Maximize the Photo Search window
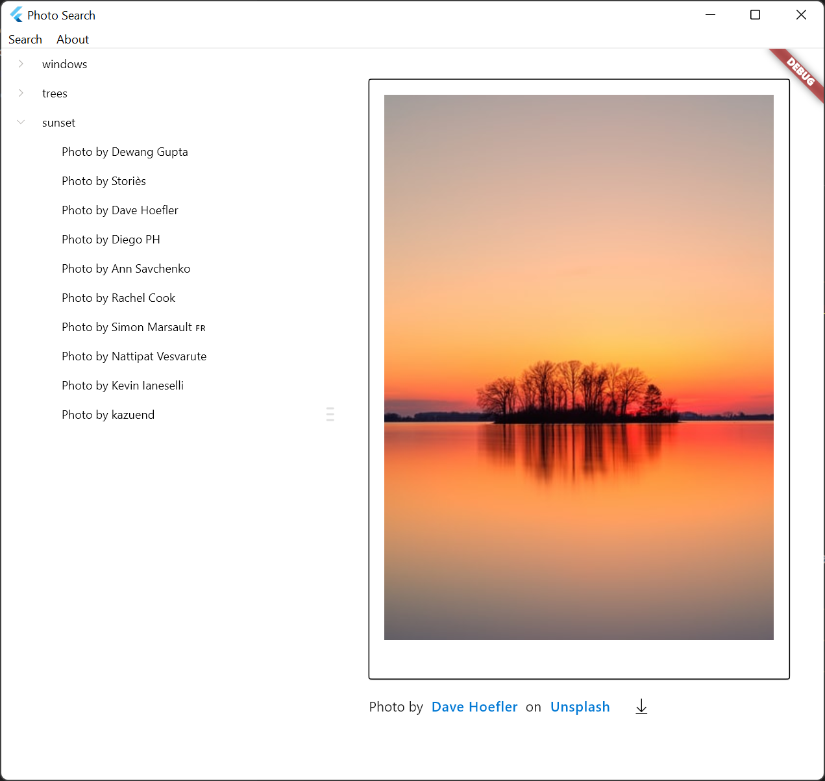Screen dimensions: 825x781 755,15
